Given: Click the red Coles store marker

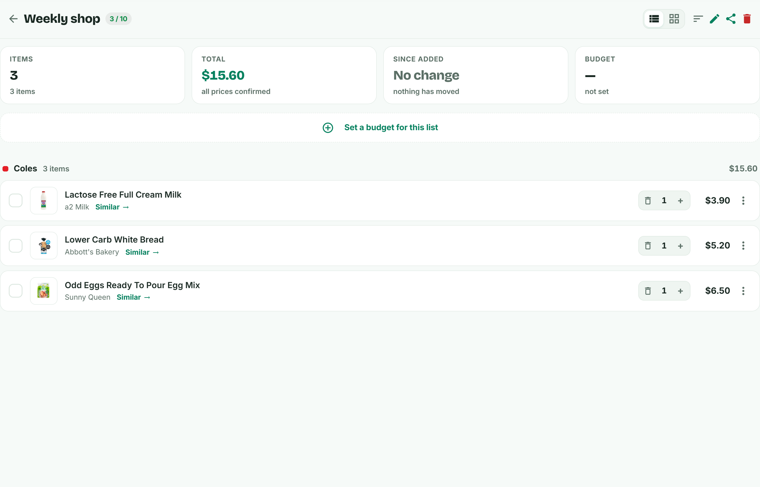Looking at the screenshot, I should pos(5,169).
